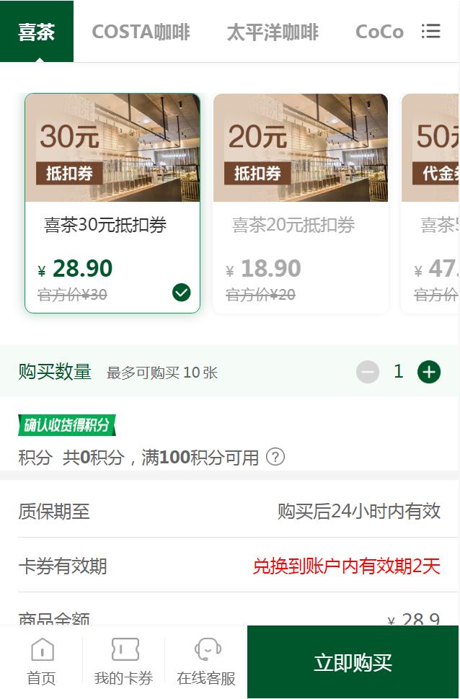Open points help question mark icon

tap(275, 457)
